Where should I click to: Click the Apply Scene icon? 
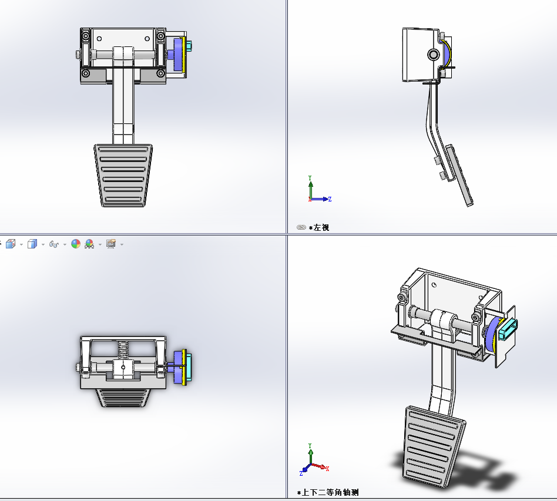(89, 244)
